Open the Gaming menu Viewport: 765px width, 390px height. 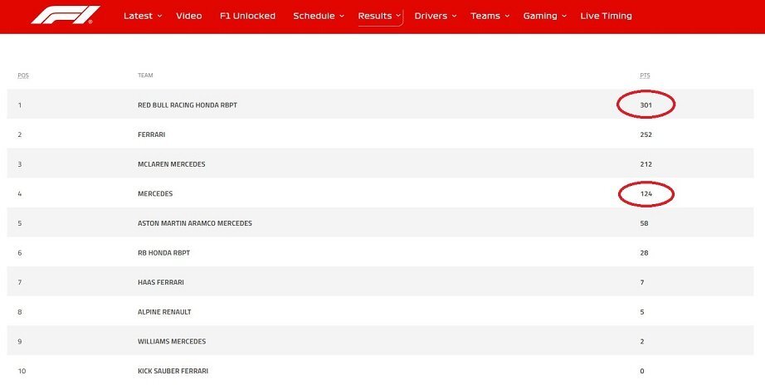(540, 16)
